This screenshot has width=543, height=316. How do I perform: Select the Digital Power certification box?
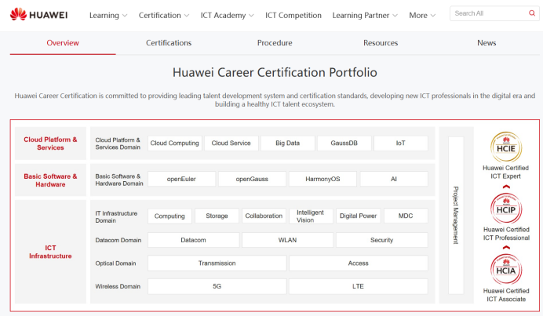point(358,216)
